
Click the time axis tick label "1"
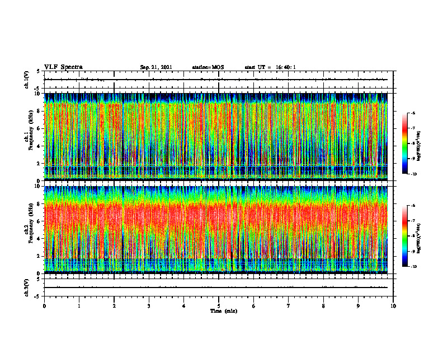tap(79, 306)
